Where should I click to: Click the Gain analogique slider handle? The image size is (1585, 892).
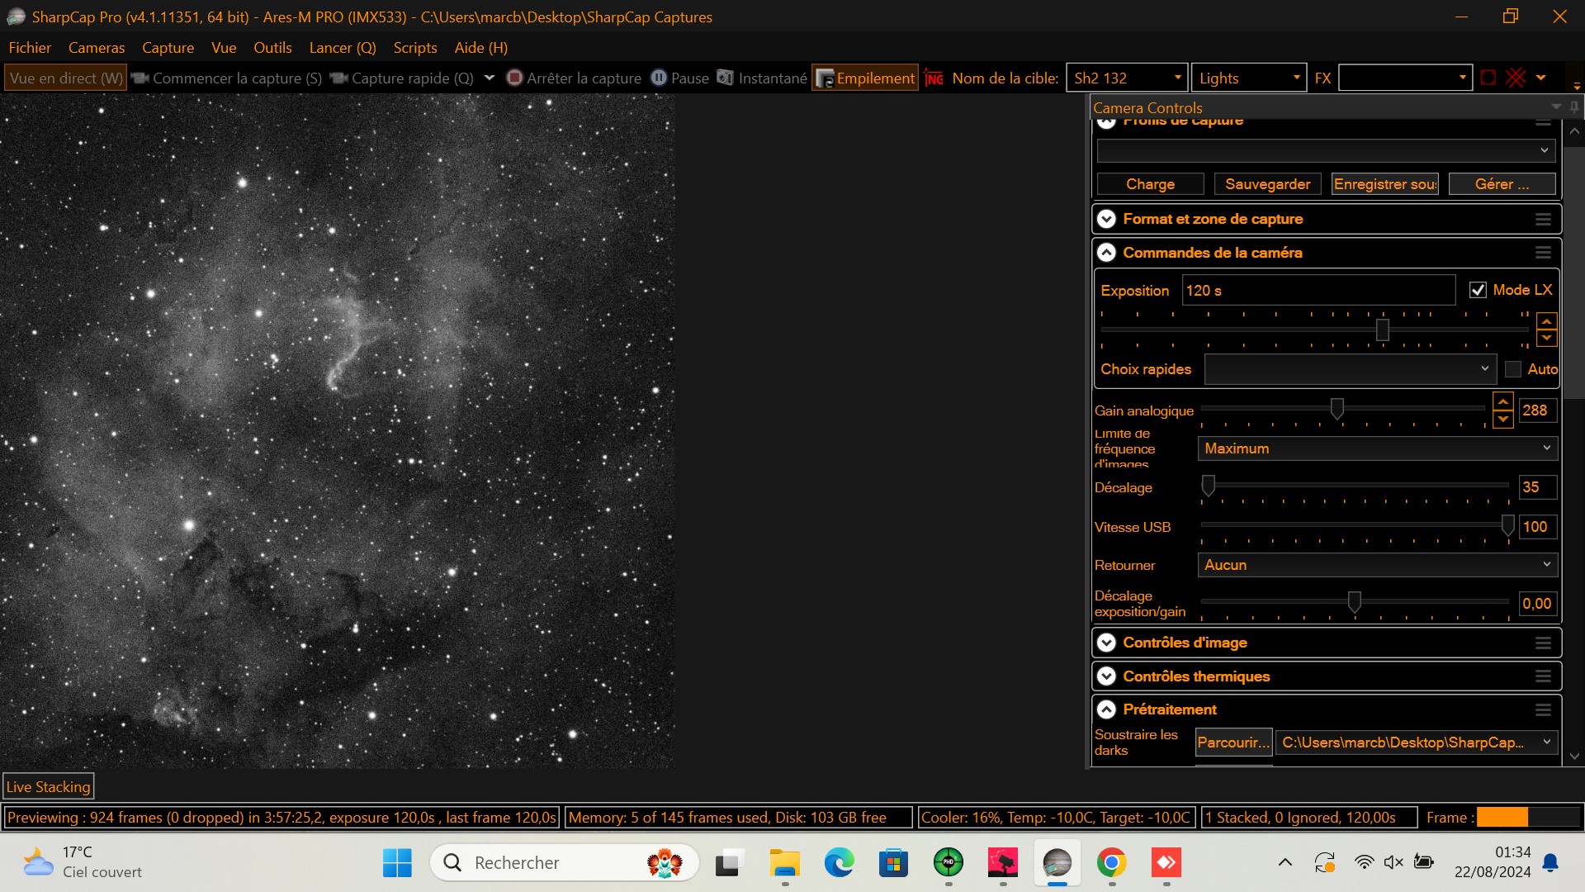1337,409
